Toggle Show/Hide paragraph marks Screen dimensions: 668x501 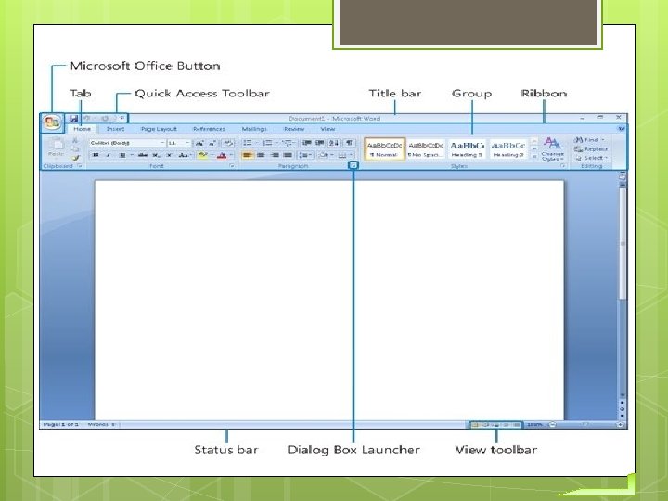[349, 143]
